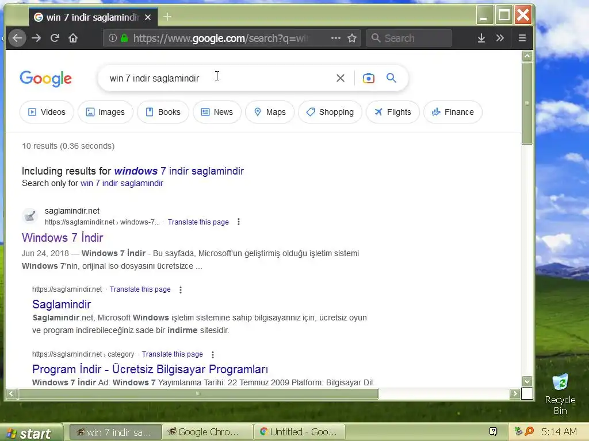Click the green secure padlock icon
The width and height of the screenshot is (589, 441).
(124, 38)
